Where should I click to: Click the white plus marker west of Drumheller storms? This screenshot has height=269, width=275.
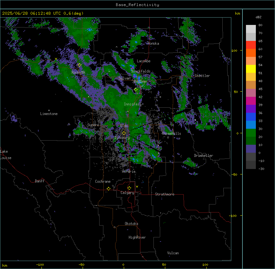(x=195, y=120)
